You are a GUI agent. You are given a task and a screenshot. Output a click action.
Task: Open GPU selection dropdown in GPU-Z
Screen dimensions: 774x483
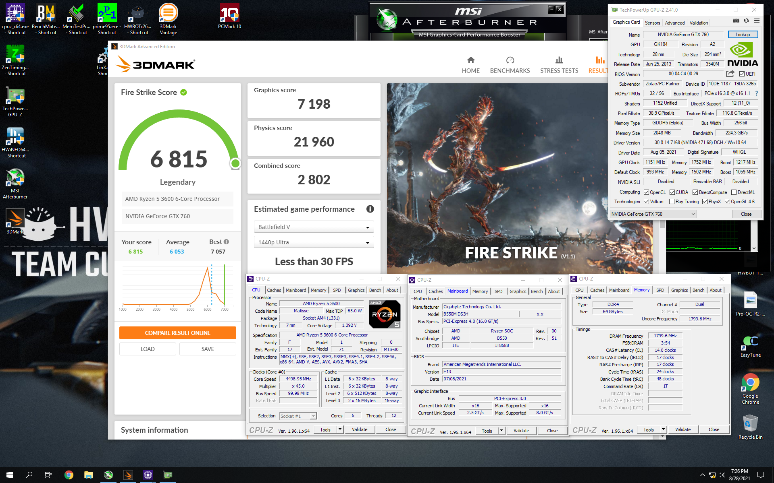coord(653,214)
